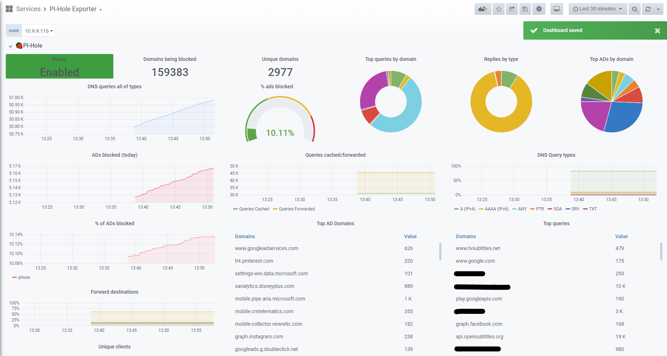Cycle view mode monitor icon
The height and width of the screenshot is (356, 667).
coord(557,9)
